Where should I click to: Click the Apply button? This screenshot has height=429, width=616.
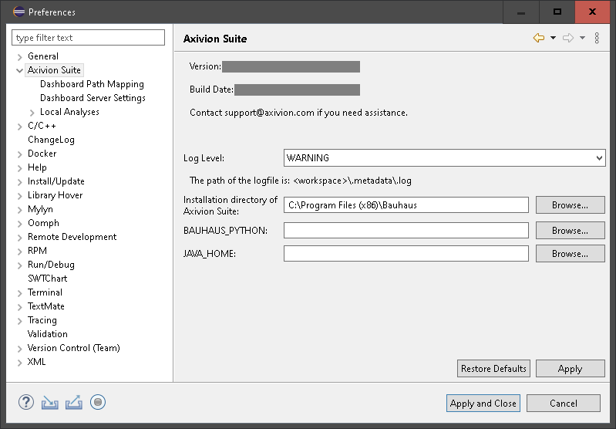pos(570,369)
